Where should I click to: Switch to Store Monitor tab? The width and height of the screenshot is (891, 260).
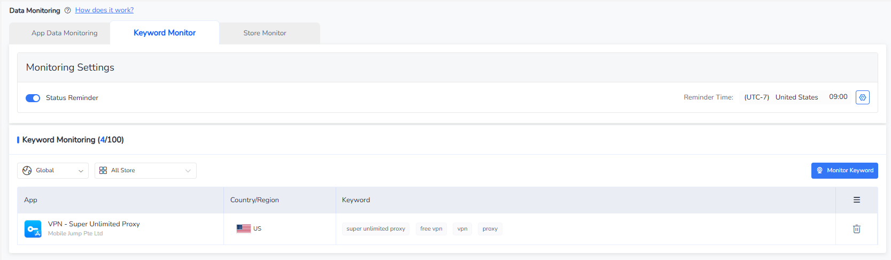coord(265,33)
